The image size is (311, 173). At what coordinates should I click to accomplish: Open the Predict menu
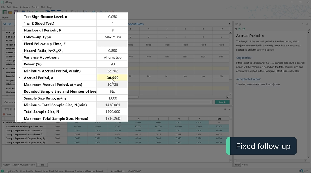click(x=35, y=7)
